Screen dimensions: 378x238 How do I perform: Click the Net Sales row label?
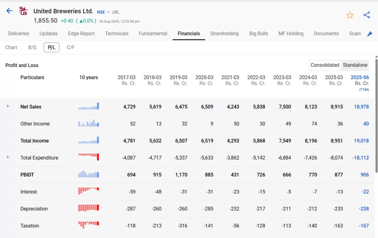pos(31,106)
